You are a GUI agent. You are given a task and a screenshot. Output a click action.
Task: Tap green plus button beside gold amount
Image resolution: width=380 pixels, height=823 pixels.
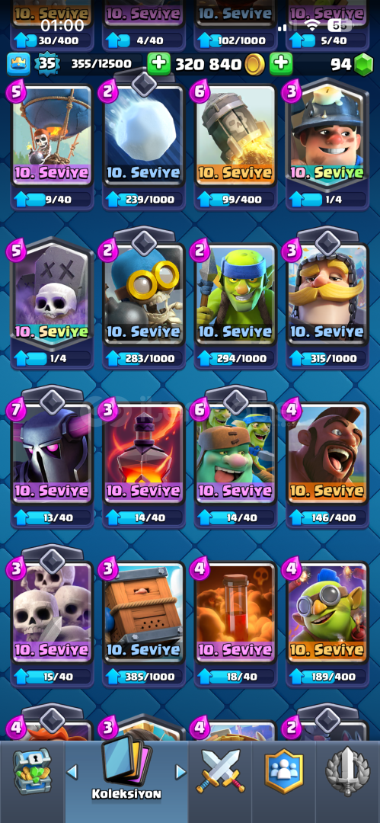point(158,65)
